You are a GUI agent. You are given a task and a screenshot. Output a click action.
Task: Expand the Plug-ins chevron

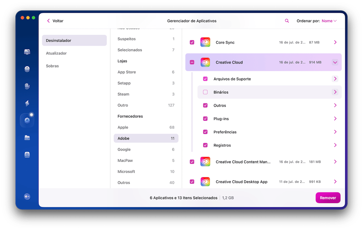click(335, 119)
